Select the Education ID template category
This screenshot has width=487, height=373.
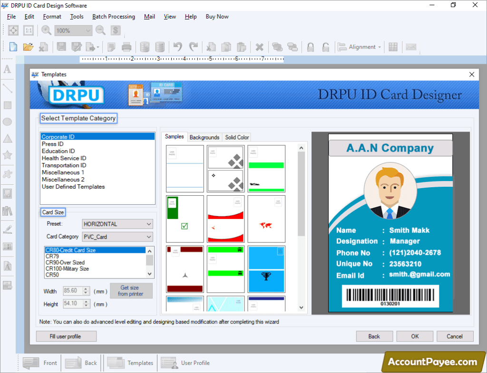[58, 151]
